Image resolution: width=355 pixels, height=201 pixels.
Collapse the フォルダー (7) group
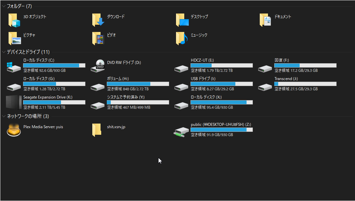click(x=4, y=6)
